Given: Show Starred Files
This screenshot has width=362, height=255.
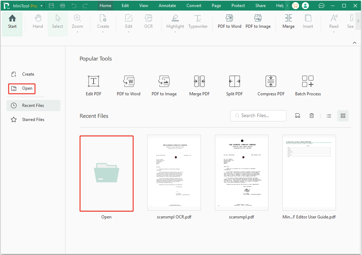Looking at the screenshot, I should point(33,119).
